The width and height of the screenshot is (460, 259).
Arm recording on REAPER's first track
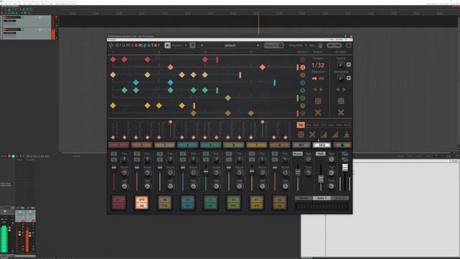tap(5, 17)
